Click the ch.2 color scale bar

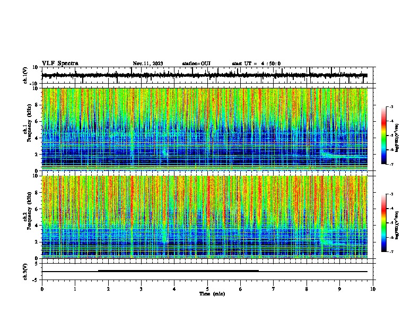tap(384, 223)
